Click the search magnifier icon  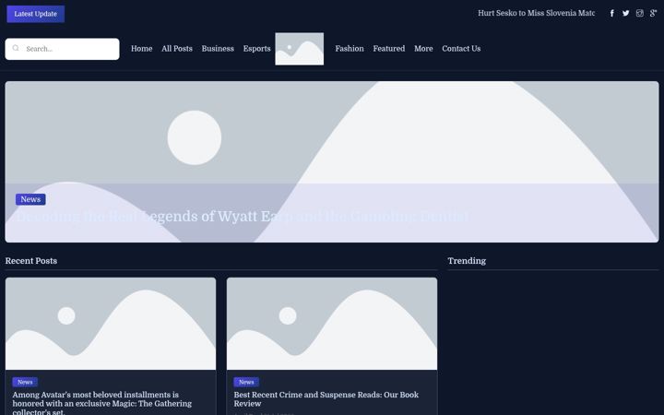pyautogui.click(x=16, y=48)
